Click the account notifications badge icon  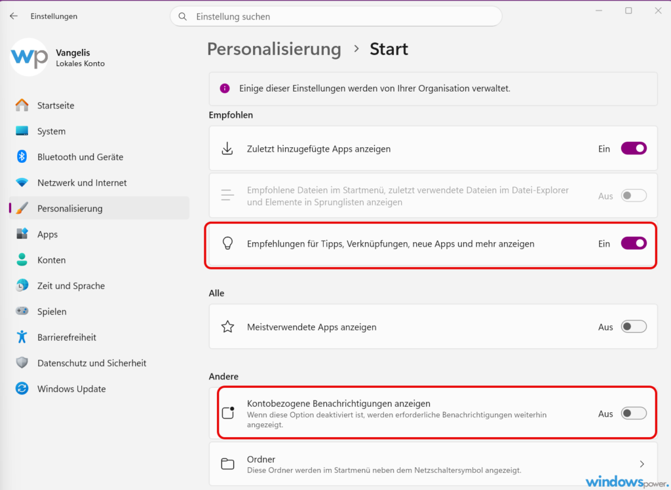[229, 413]
